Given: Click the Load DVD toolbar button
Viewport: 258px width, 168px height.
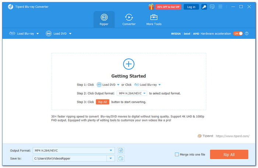Looking at the screenshot, I should click(56, 34).
